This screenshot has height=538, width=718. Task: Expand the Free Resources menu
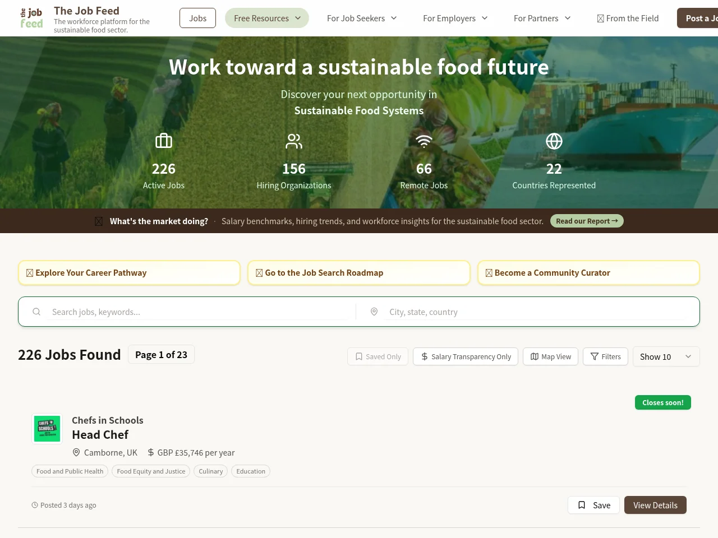point(267,18)
